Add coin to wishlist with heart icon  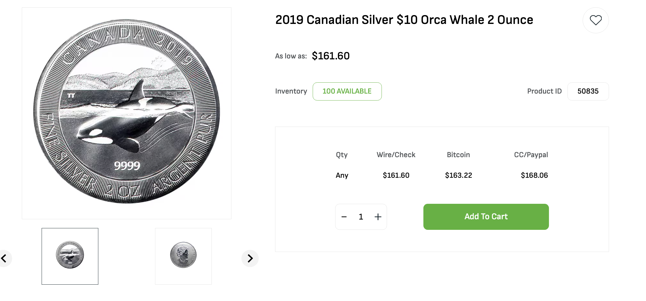[x=595, y=20]
